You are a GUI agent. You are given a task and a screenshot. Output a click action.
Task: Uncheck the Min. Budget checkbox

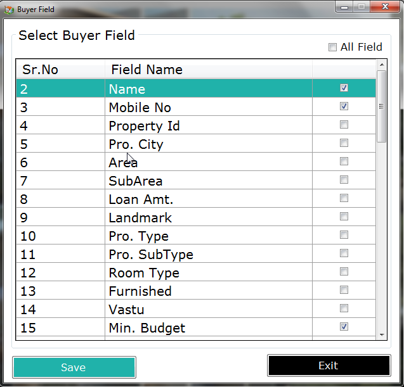point(344,327)
